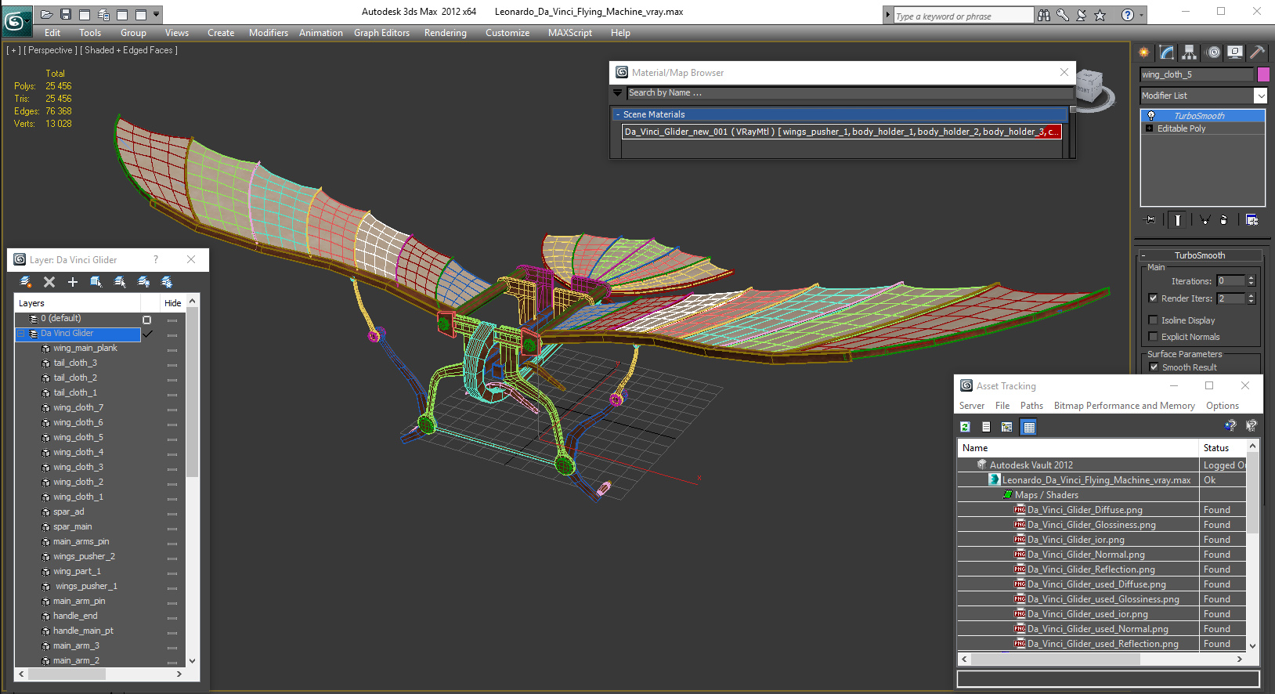Open the Utilities hammer panel tab
Viewport: 1275px width, 694px height.
point(1257,52)
